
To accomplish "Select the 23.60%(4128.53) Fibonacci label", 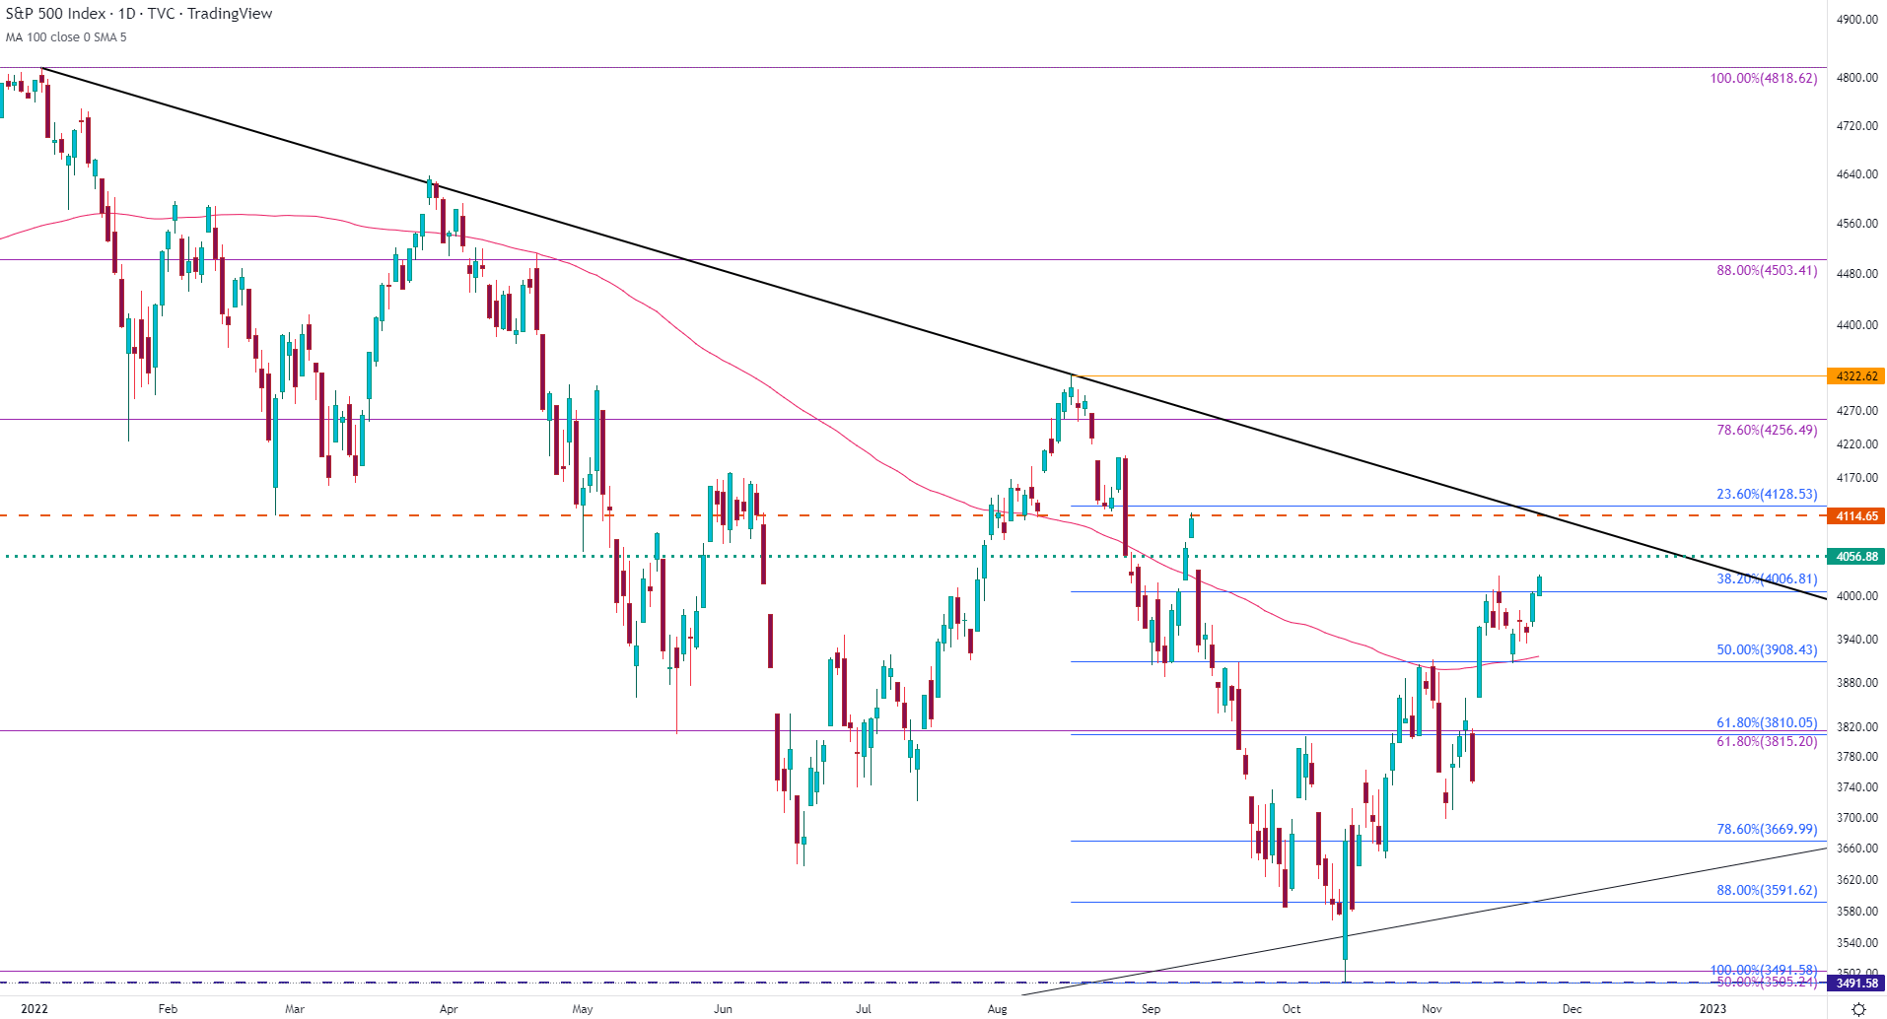I will (1767, 494).
